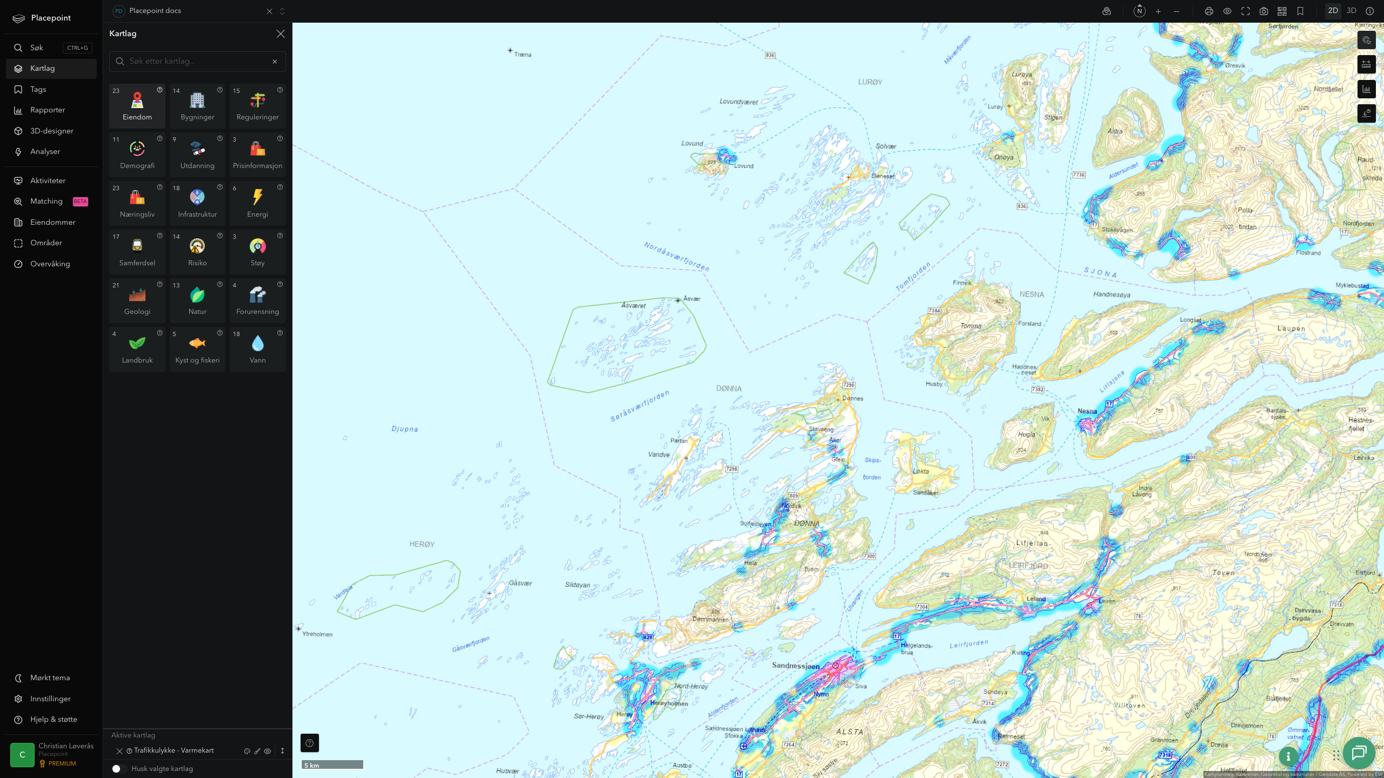Open the Næringsliv layer category
The image size is (1384, 778).
(137, 203)
